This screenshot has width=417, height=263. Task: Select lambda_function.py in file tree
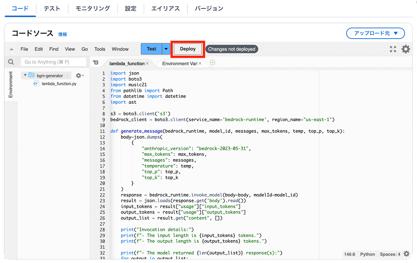tap(59, 84)
